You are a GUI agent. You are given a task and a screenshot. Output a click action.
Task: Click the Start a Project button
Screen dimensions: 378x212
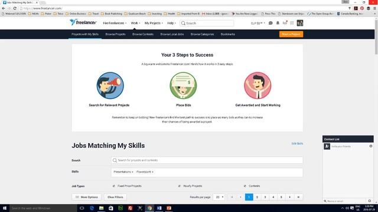click(x=291, y=34)
